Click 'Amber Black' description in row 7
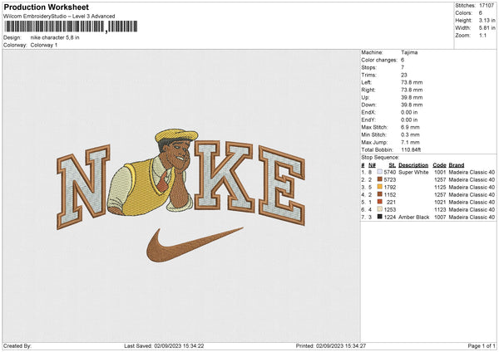The height and width of the screenshot is (352, 499). (413, 217)
